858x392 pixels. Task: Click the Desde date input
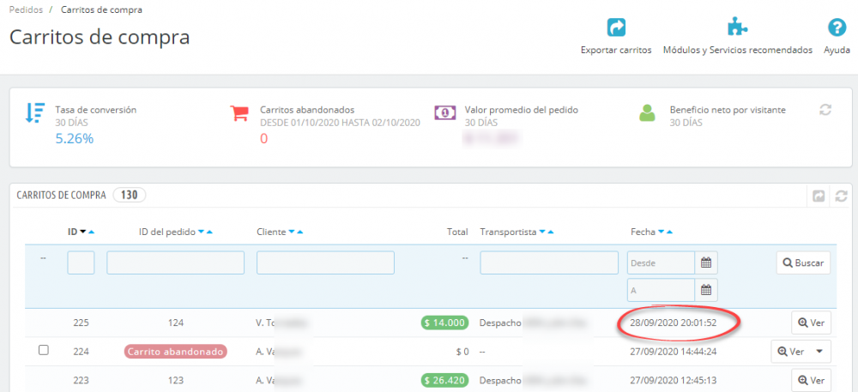tap(661, 263)
